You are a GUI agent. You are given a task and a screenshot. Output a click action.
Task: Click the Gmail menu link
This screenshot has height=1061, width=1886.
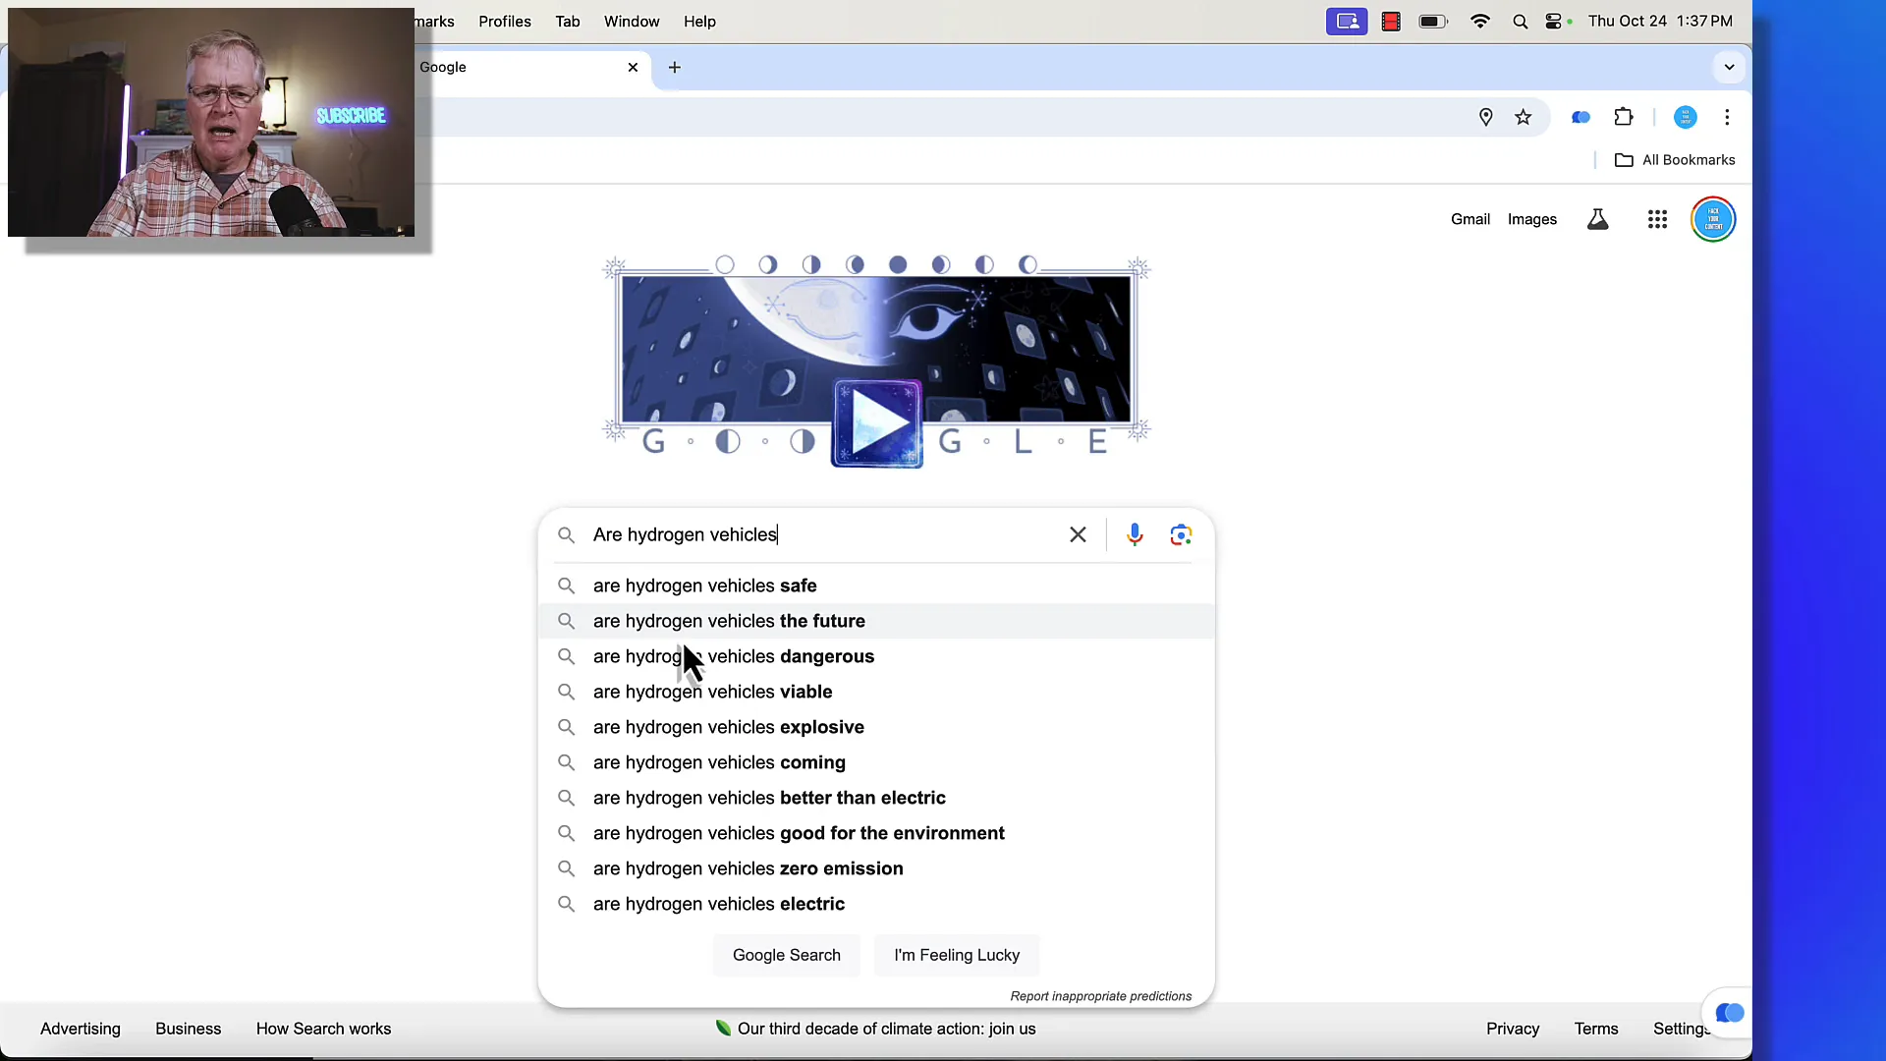tap(1470, 219)
